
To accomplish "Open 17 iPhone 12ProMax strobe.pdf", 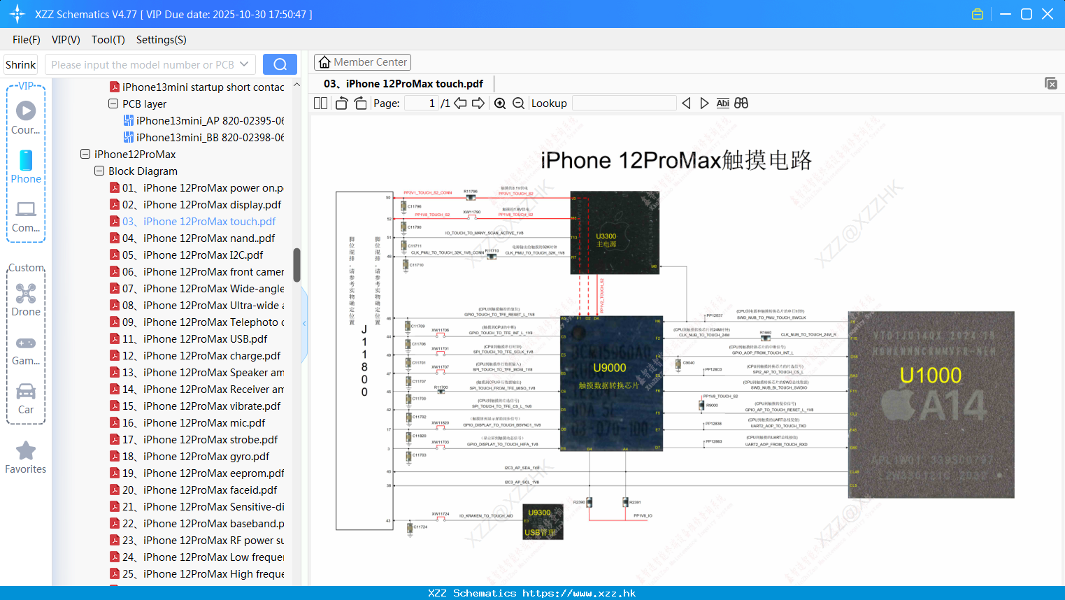I will 194,439.
